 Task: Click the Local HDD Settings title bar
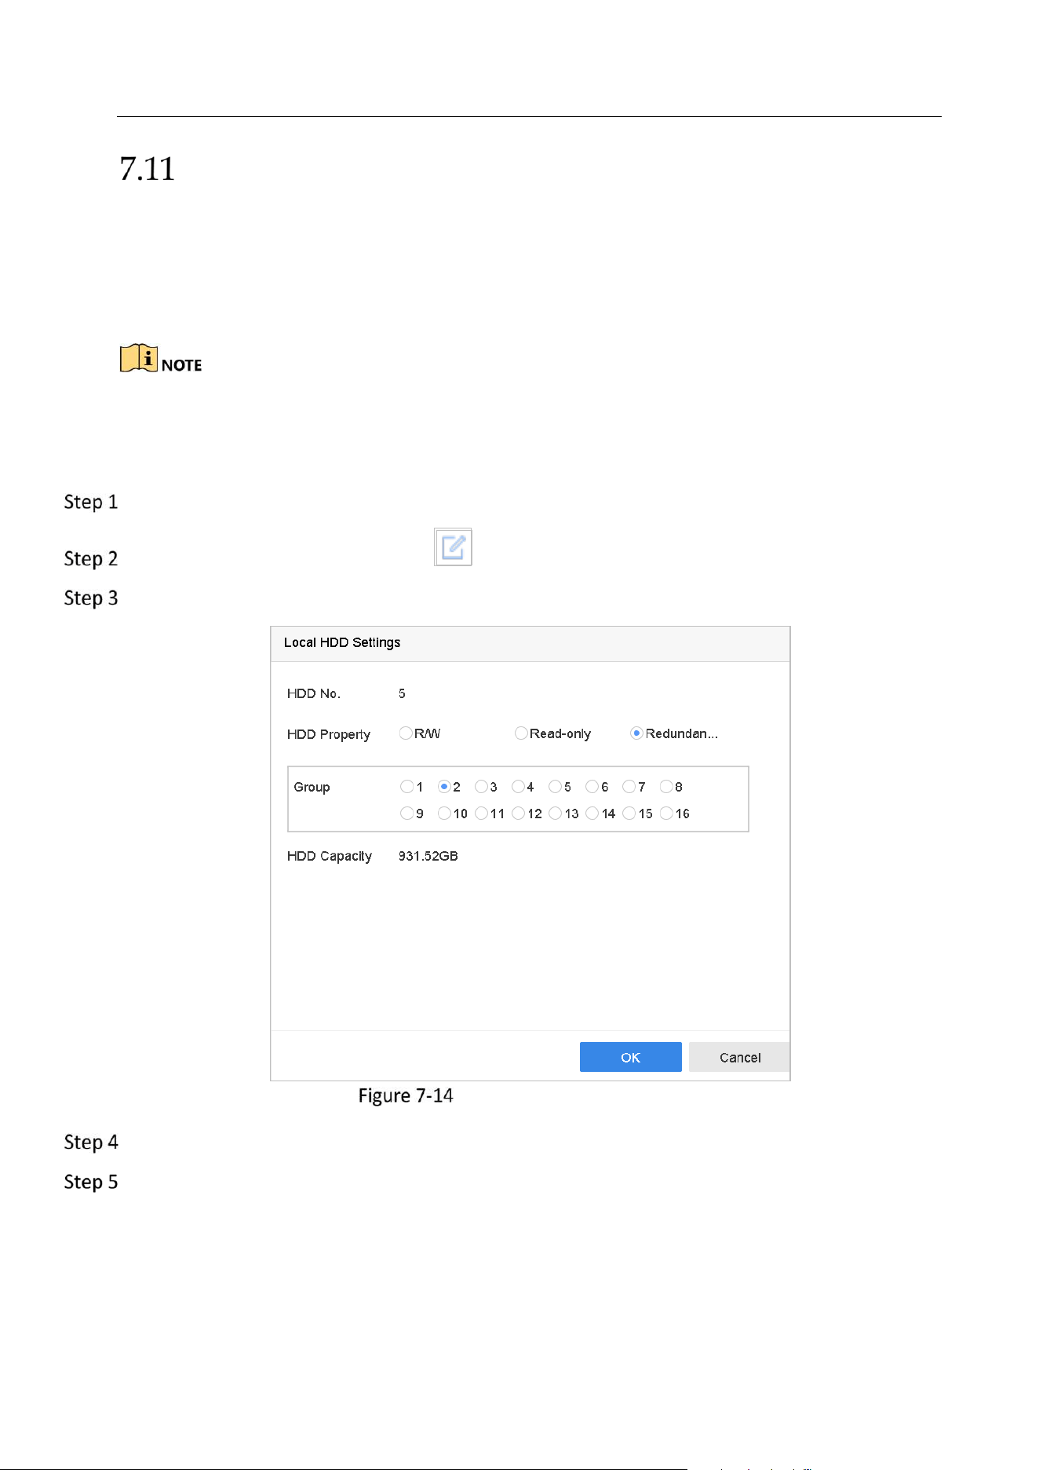[x=530, y=643]
